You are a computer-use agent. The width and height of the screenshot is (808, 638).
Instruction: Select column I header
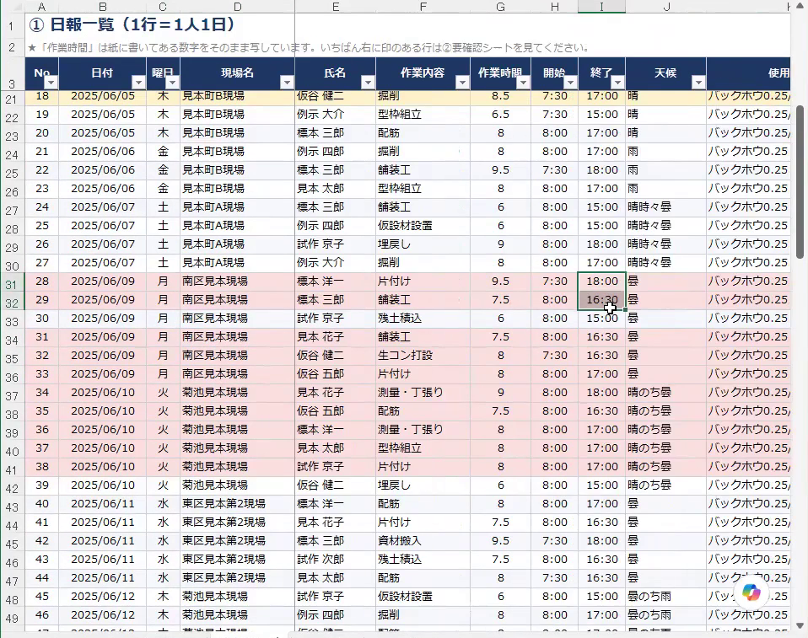[601, 7]
